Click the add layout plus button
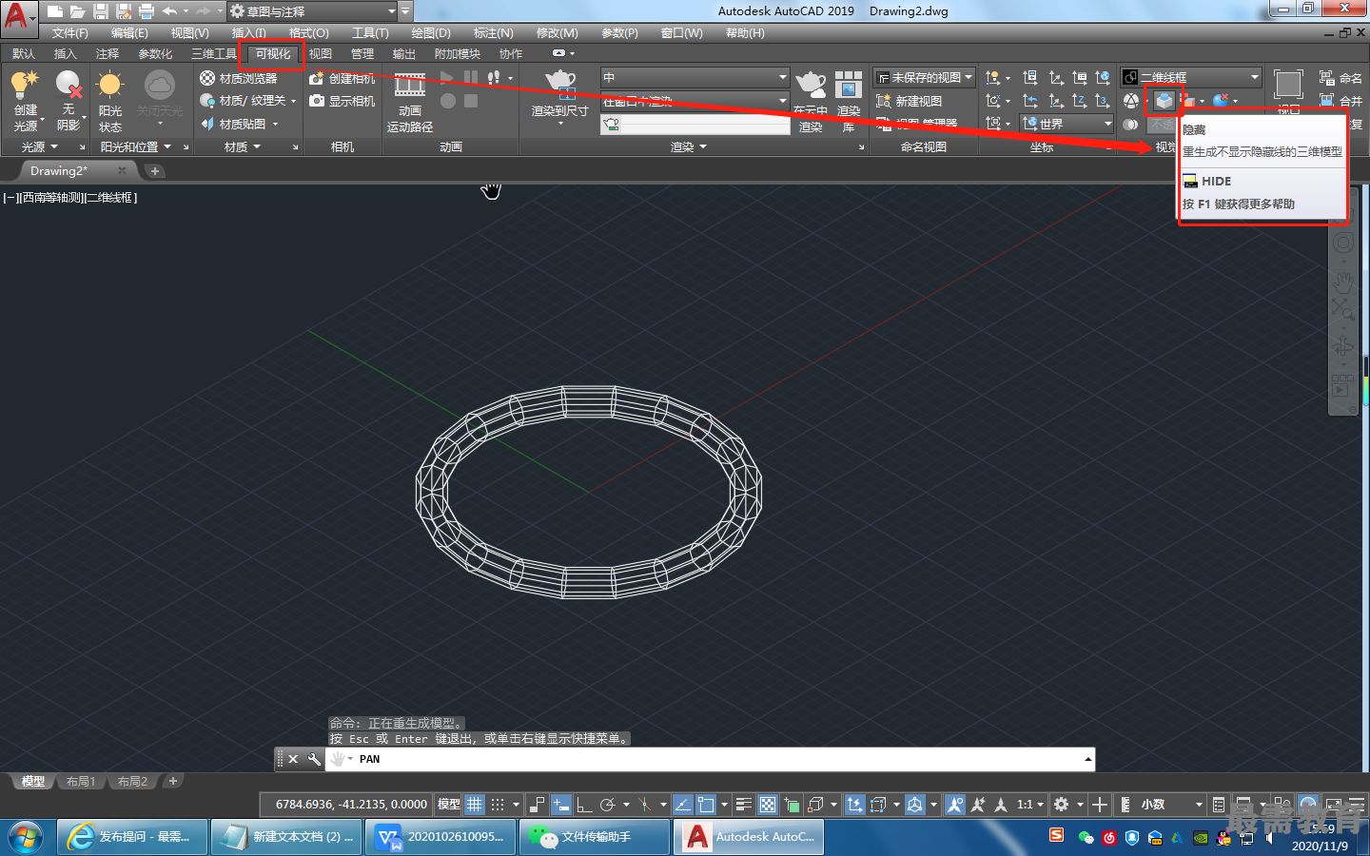 click(x=172, y=782)
